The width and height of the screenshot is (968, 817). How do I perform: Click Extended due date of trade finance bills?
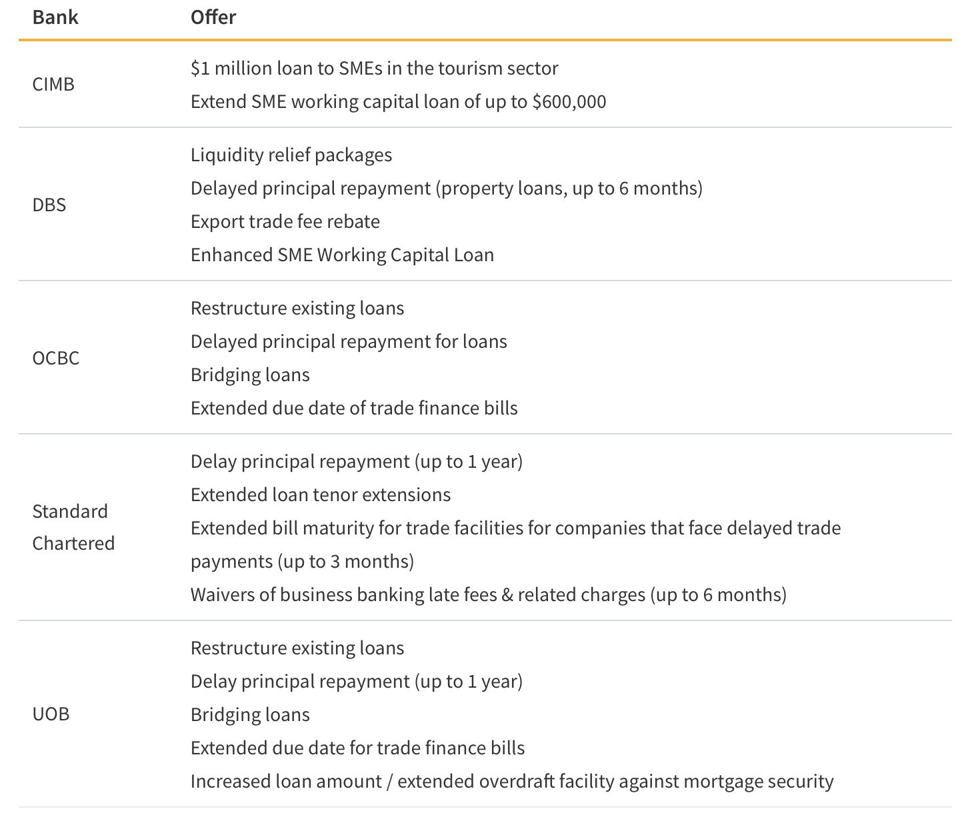click(x=354, y=408)
